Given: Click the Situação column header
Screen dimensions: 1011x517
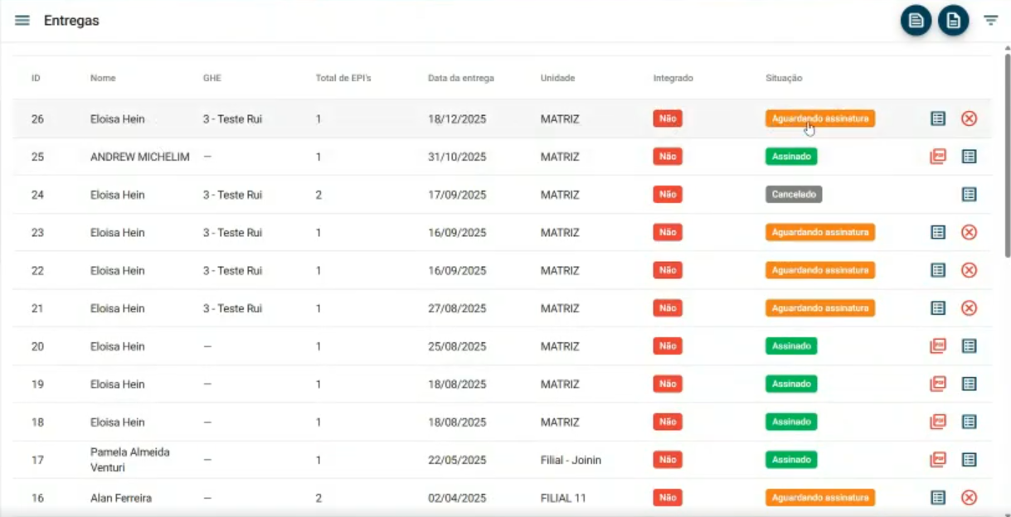Looking at the screenshot, I should click(x=784, y=79).
